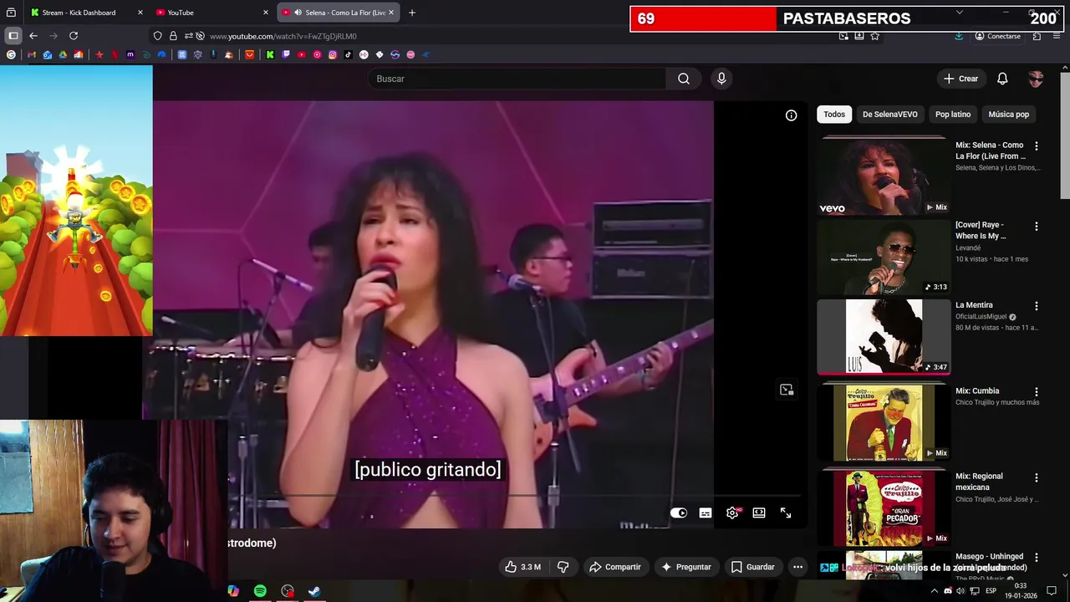Open options menu for La Mentira
Viewport: 1070px width, 602px height.
coord(1037,306)
